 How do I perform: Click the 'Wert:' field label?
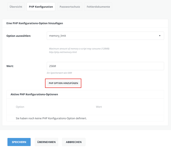[10, 66]
